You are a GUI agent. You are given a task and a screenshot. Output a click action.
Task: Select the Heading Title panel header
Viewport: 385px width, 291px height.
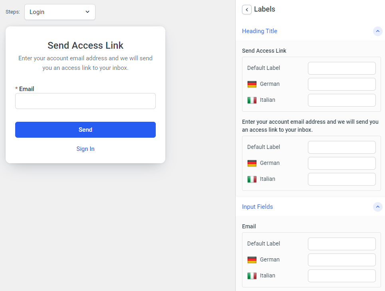[x=260, y=31]
